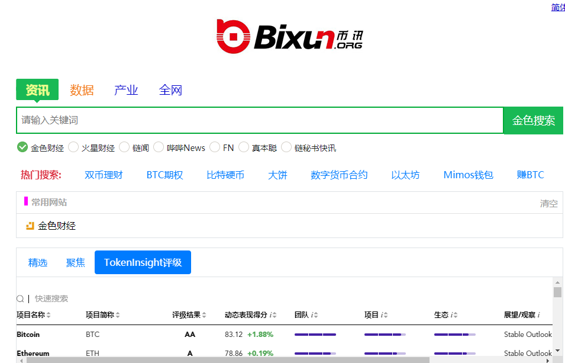
Task: Select the 链秘书快讯 radio option
Action: 286,147
